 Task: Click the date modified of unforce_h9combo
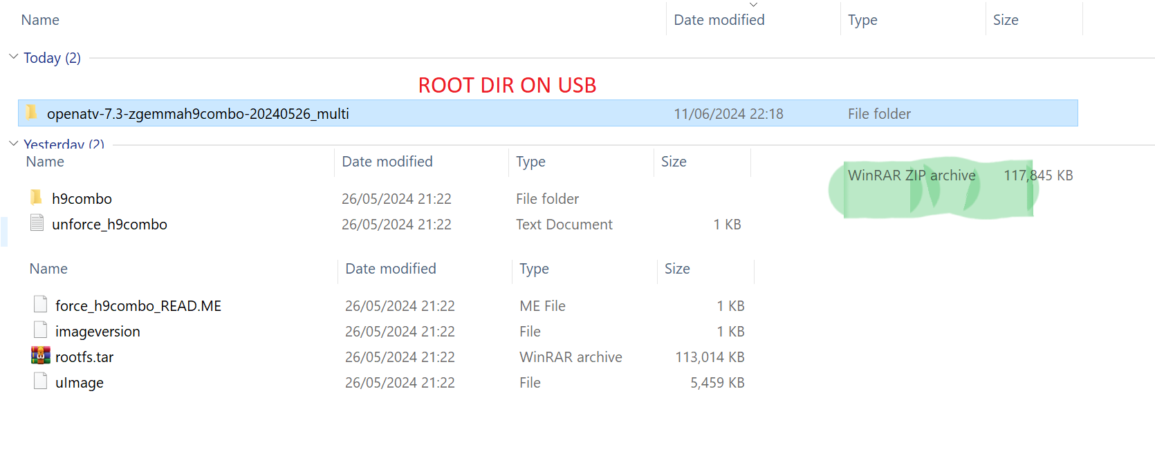396,225
